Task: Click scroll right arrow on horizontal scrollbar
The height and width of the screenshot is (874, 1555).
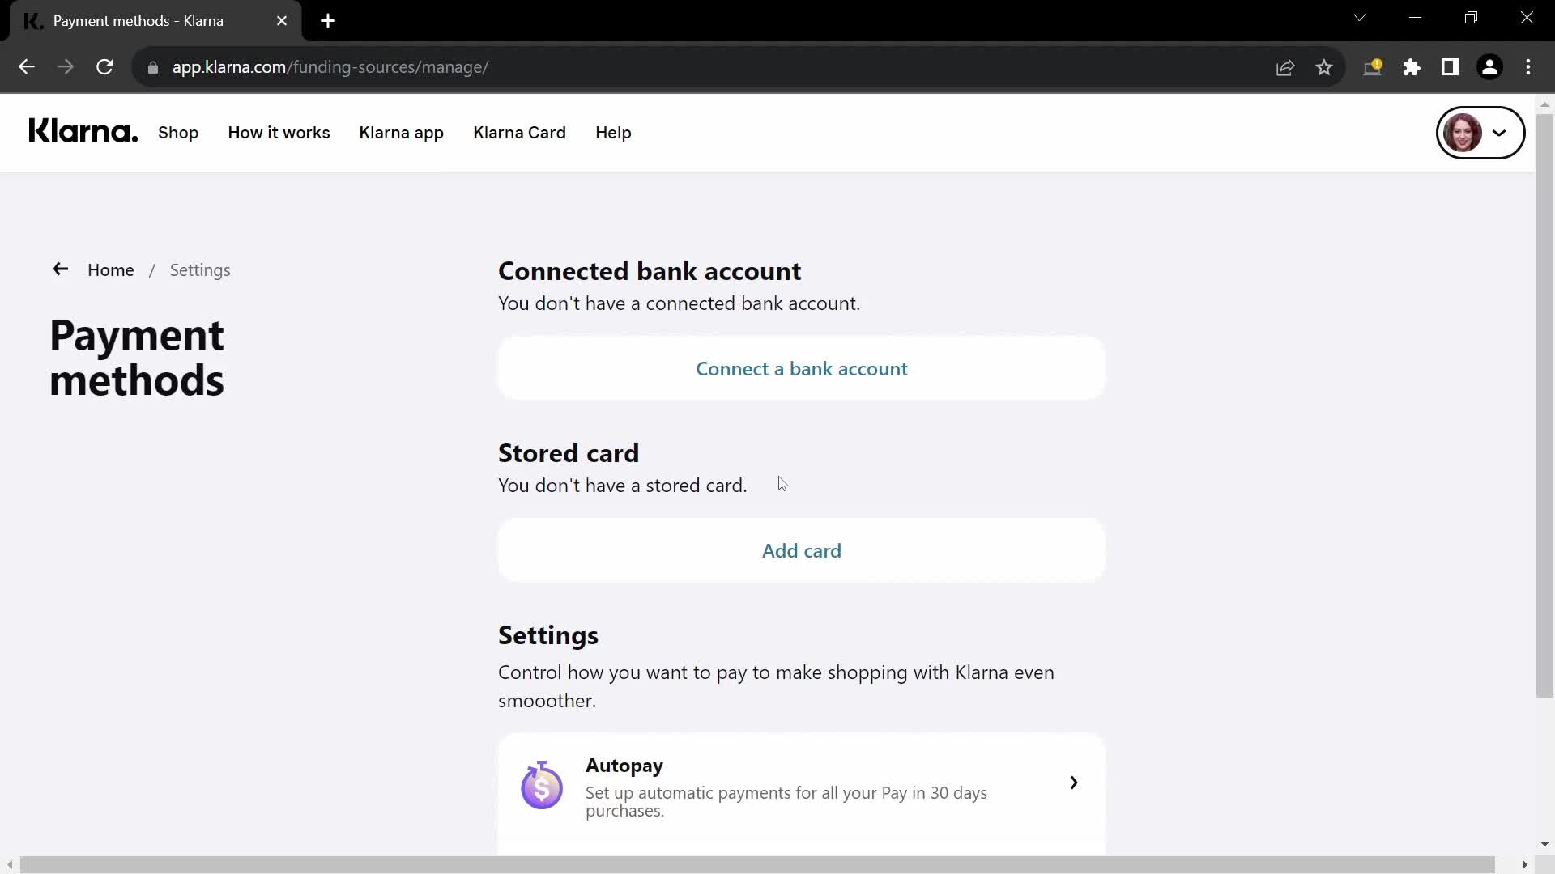Action: coord(1524,864)
